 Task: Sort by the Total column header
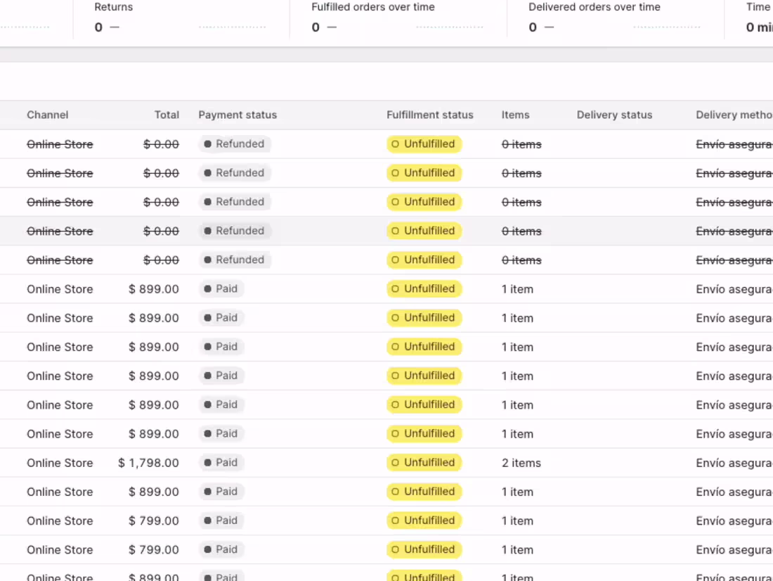coord(167,115)
